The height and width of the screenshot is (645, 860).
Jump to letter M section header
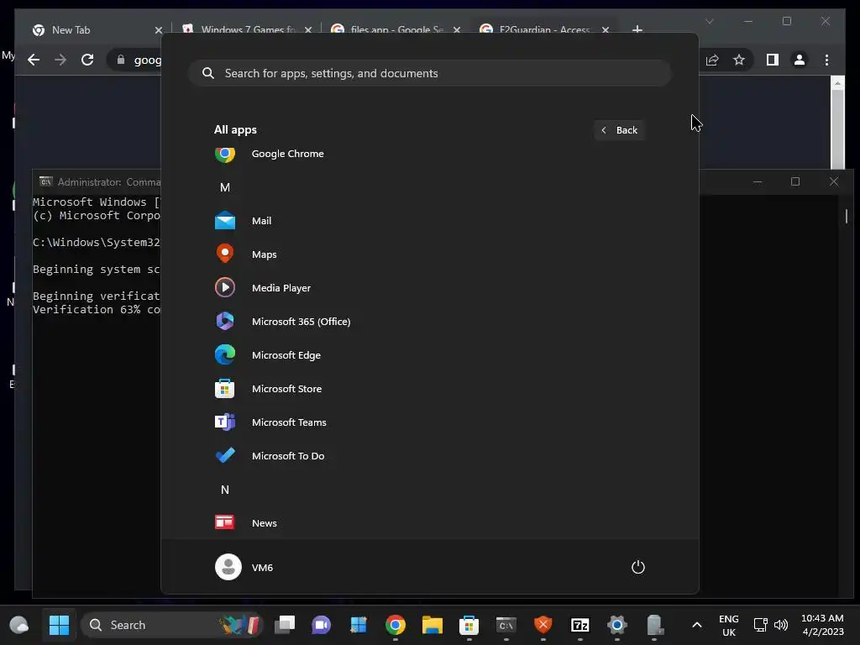coord(225,187)
